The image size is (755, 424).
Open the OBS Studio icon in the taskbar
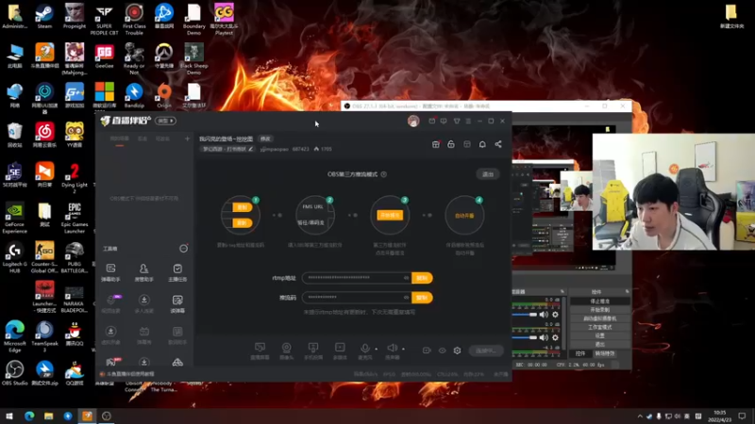point(107,416)
